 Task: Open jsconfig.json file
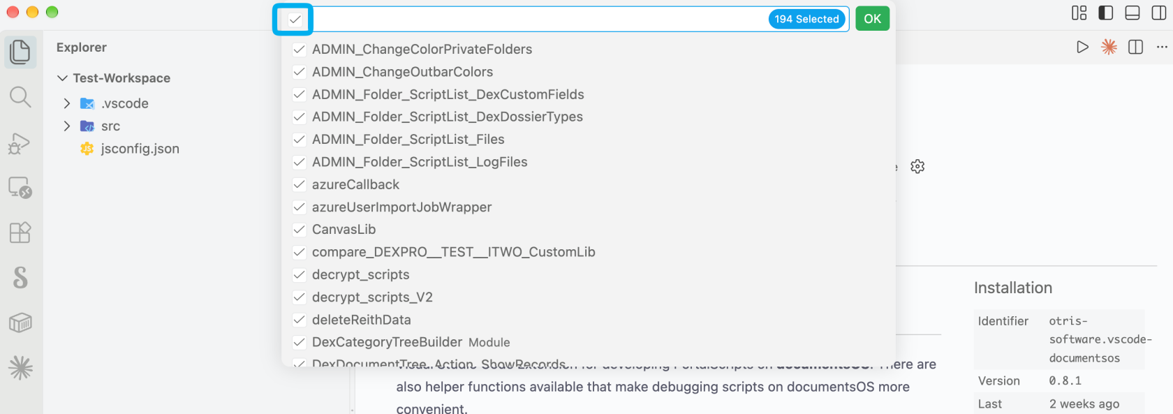tap(140, 149)
